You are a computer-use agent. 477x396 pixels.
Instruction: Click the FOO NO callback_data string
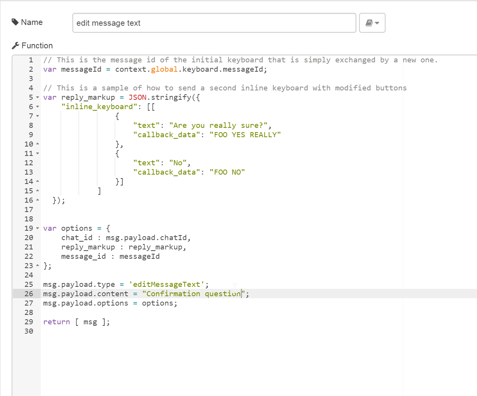click(227, 172)
